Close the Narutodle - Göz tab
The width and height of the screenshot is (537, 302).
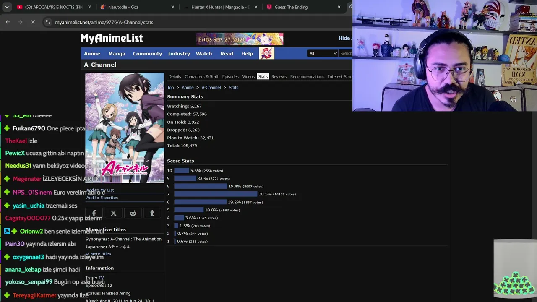pyautogui.click(x=173, y=7)
